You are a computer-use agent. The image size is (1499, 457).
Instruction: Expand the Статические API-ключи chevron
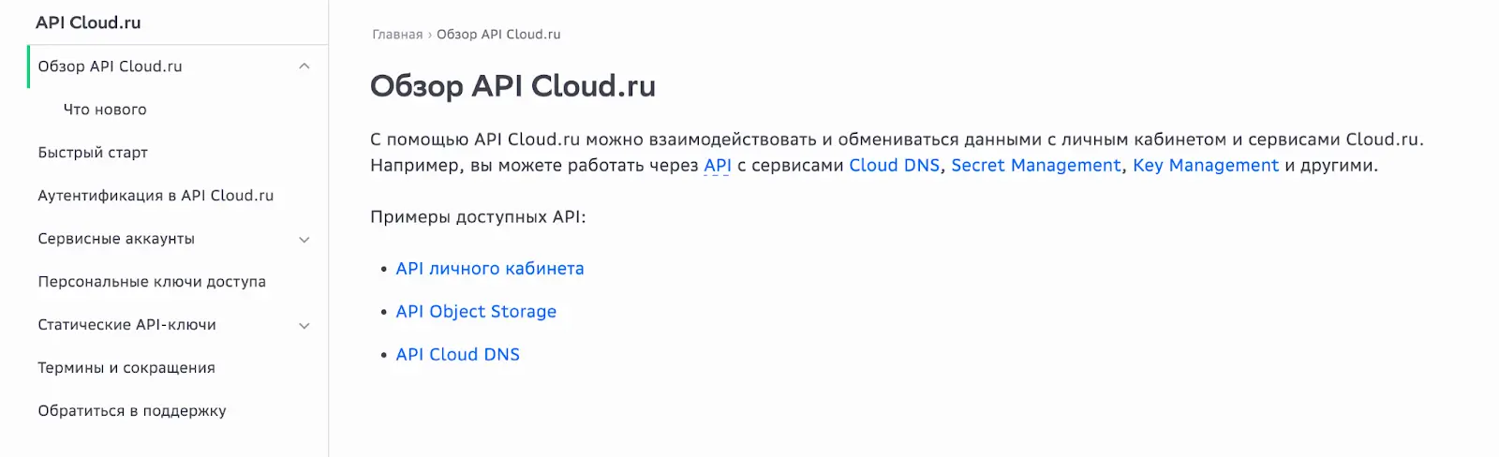304,326
